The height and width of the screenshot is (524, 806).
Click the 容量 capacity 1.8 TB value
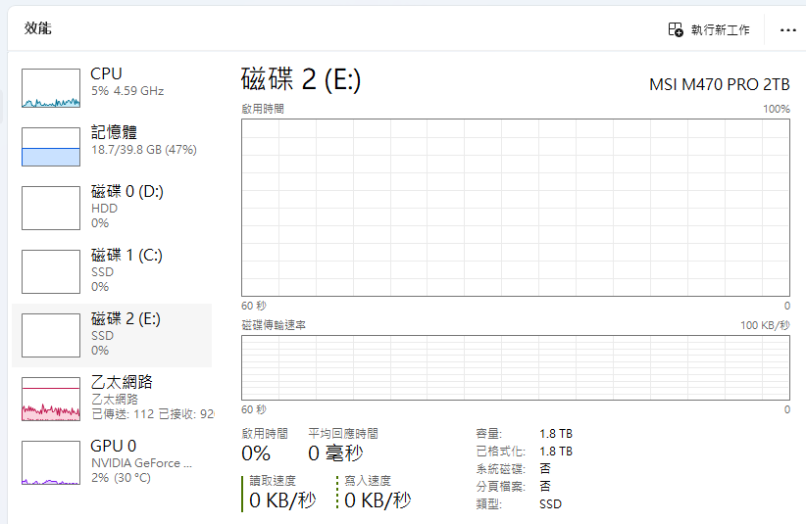556,433
